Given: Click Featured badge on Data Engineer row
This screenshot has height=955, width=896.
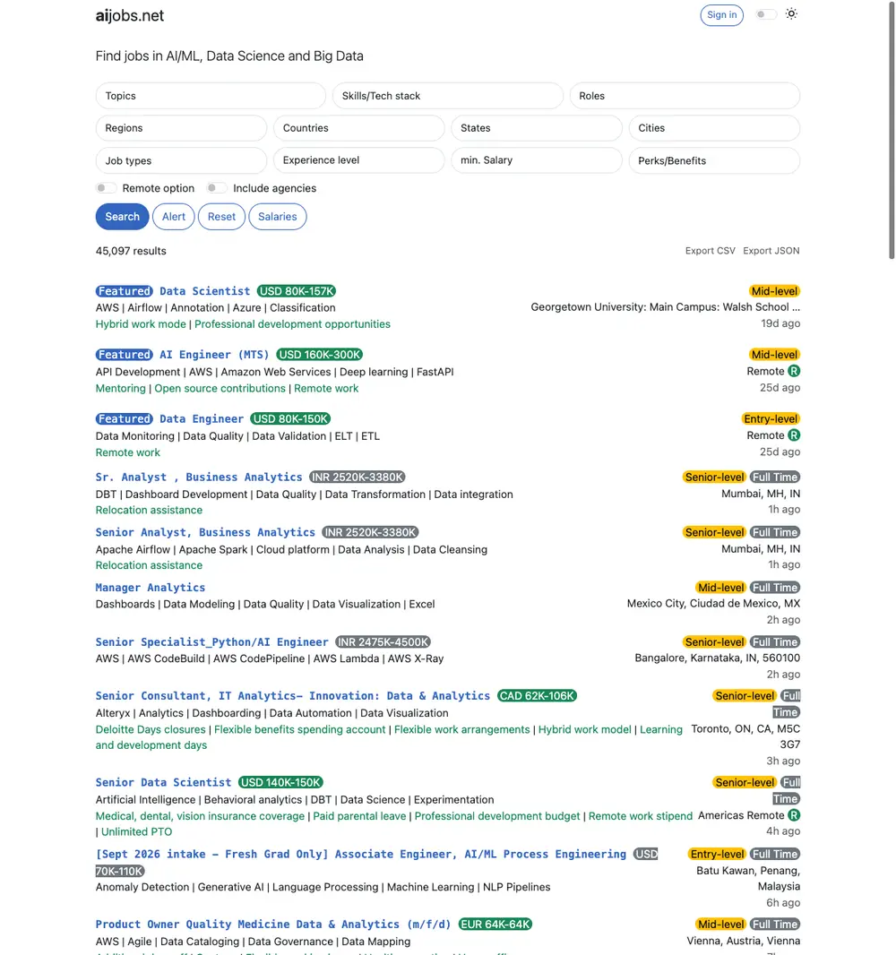Looking at the screenshot, I should tap(125, 419).
